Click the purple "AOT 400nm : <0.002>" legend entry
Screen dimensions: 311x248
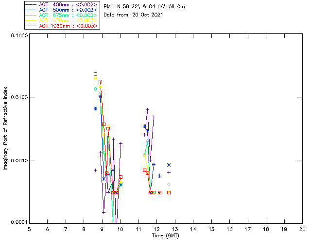[61, 4]
